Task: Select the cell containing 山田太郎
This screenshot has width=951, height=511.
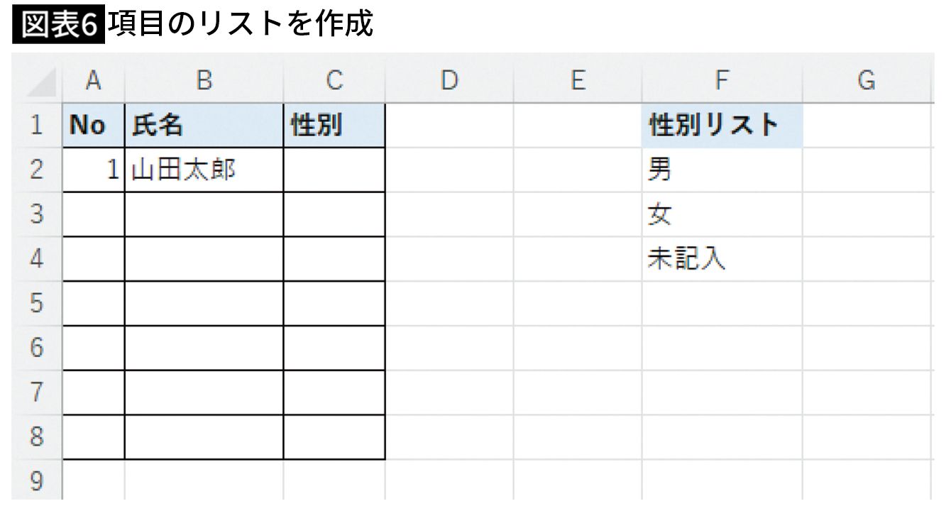Action: pos(204,170)
